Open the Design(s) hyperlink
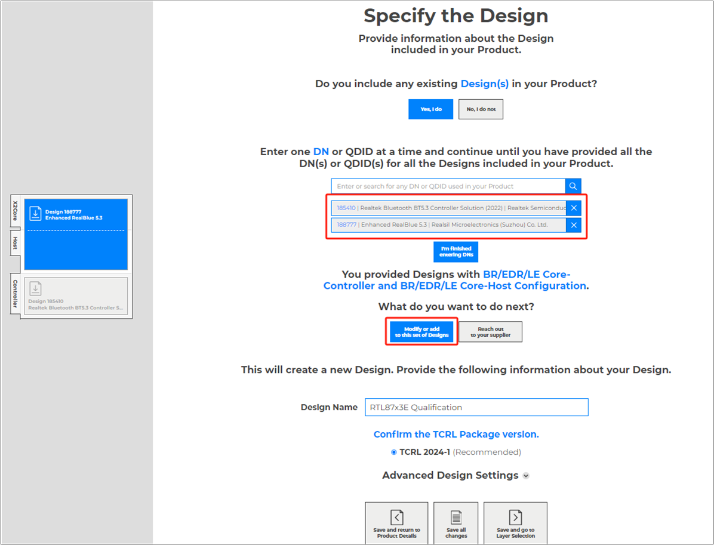The image size is (714, 545). pos(485,84)
